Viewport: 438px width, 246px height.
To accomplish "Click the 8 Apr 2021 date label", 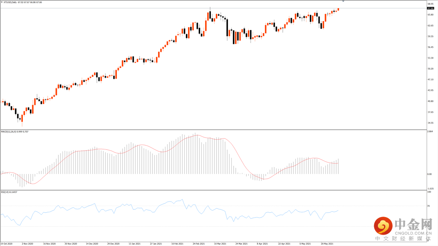I will pyautogui.click(x=262, y=244).
